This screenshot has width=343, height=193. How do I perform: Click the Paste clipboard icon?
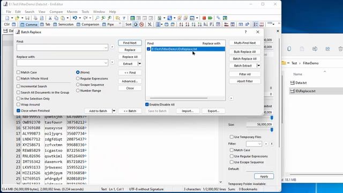[x=63, y=18]
